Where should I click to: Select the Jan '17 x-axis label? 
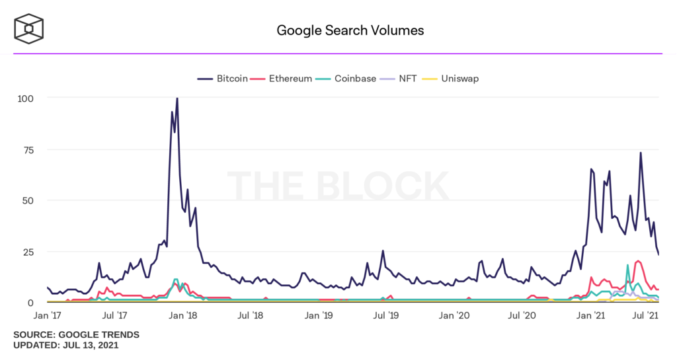click(x=47, y=316)
